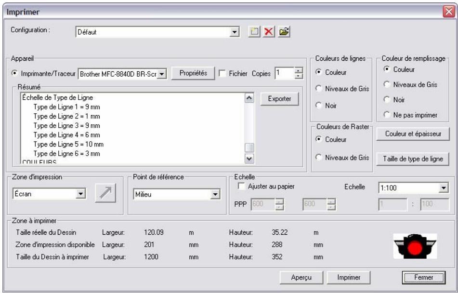The image size is (458, 294).
Task: Open Couleur et épaisseur settings
Action: point(413,134)
